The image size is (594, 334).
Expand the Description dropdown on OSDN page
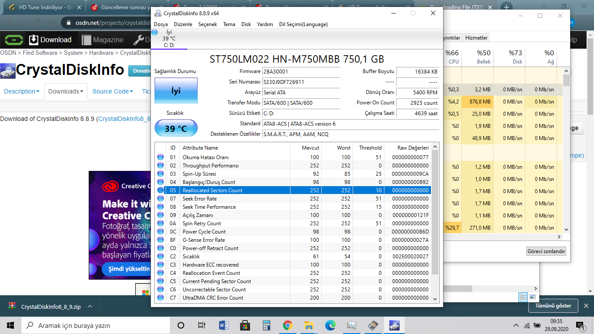pos(21,91)
